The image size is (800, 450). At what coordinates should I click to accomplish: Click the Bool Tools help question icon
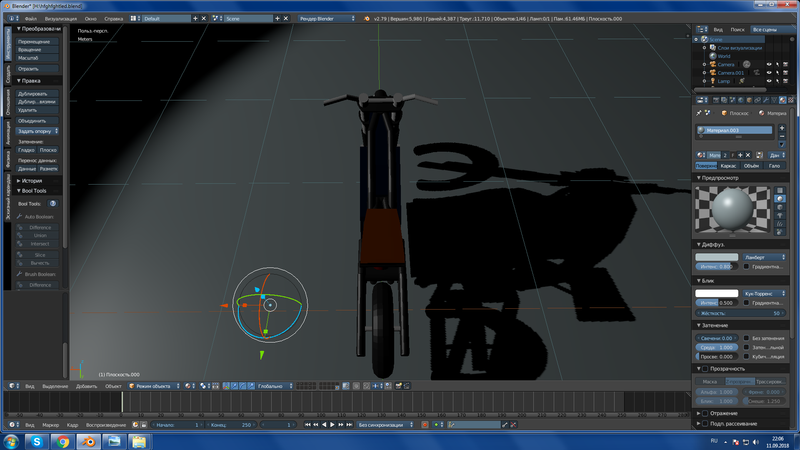pos(53,204)
